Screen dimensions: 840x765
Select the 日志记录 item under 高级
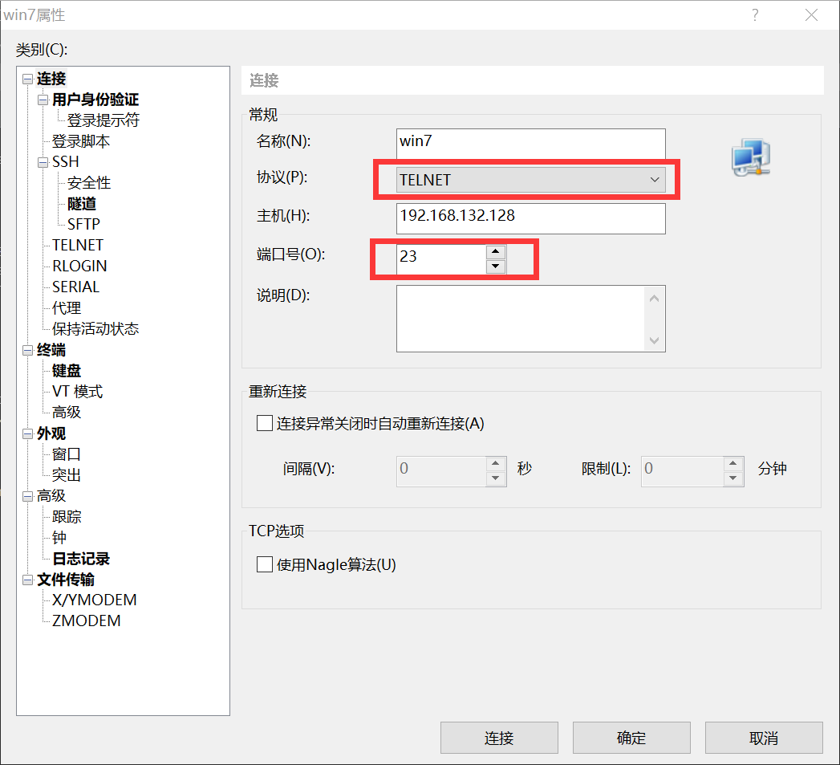tap(79, 558)
